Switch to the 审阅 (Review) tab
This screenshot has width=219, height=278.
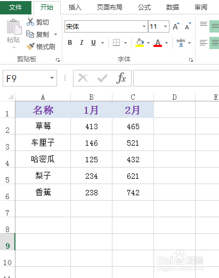(x=201, y=7)
